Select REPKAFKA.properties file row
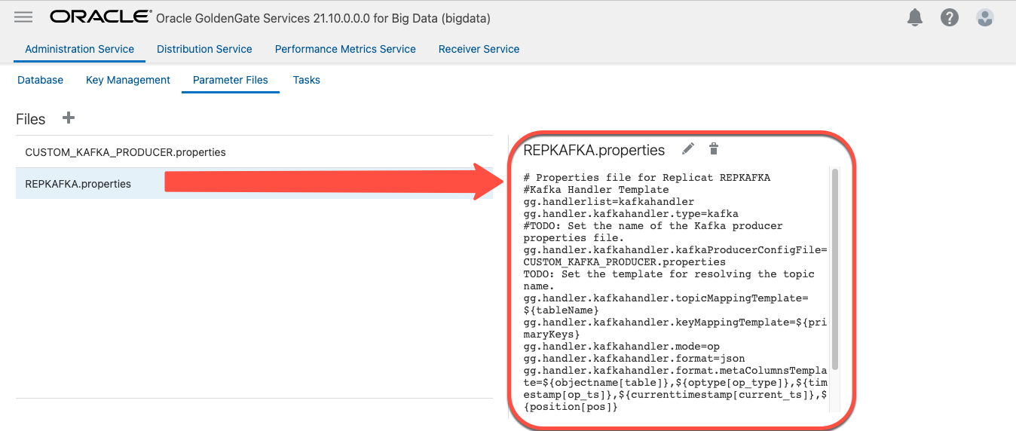The width and height of the screenshot is (1016, 431). click(x=255, y=184)
